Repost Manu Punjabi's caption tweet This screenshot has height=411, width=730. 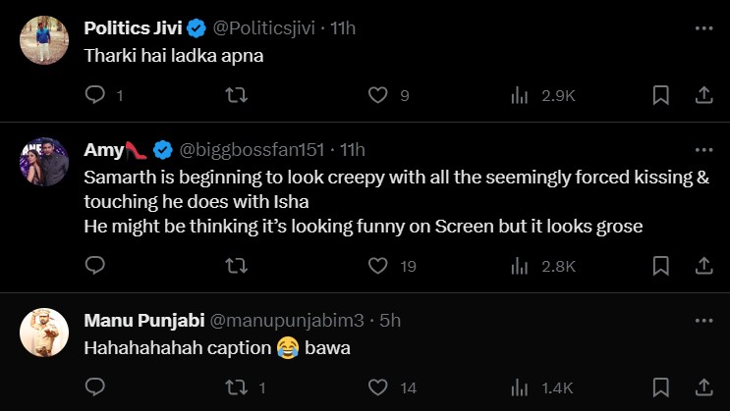pos(237,387)
